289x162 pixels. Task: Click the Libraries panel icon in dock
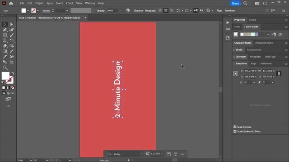pos(228,38)
